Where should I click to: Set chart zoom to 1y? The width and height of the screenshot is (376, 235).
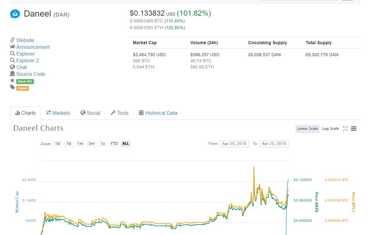click(103, 144)
